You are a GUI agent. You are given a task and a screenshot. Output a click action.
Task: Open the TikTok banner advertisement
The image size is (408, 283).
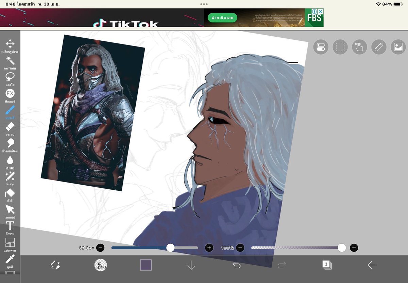click(102, 18)
